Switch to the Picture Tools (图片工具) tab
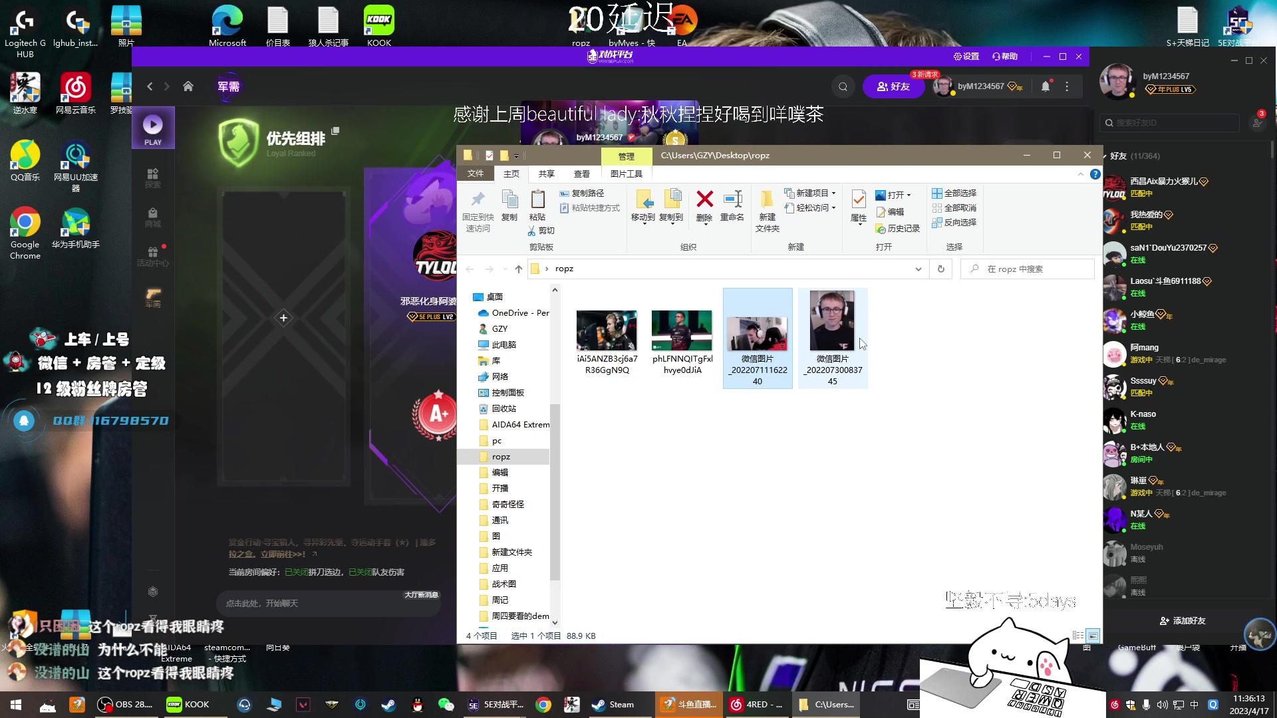Screen dimensions: 1277x718 (x=627, y=174)
